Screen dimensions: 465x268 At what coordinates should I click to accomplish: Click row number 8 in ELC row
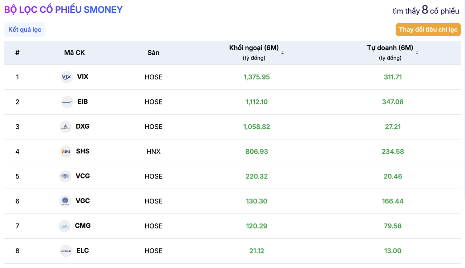pos(17,251)
